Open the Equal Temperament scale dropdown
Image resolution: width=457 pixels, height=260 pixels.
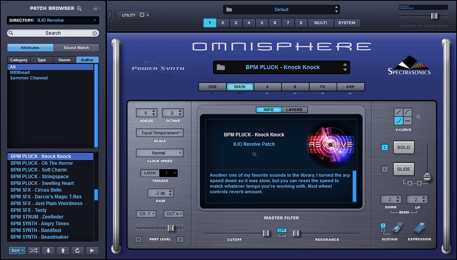tap(159, 133)
